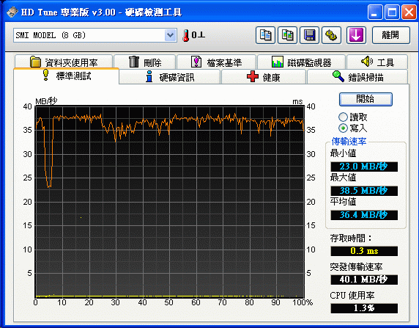Select the 寫入 radio button

pyautogui.click(x=343, y=128)
